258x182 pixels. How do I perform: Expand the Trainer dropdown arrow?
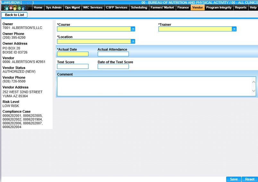pyautogui.click(x=234, y=29)
